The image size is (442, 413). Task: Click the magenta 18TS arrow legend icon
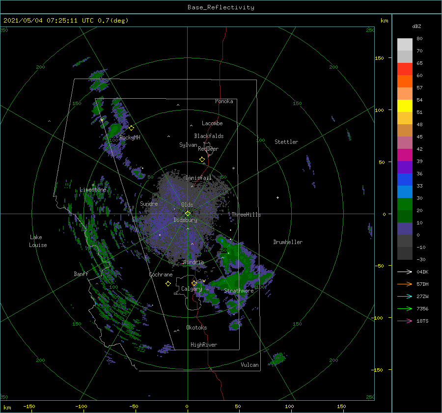click(x=405, y=321)
